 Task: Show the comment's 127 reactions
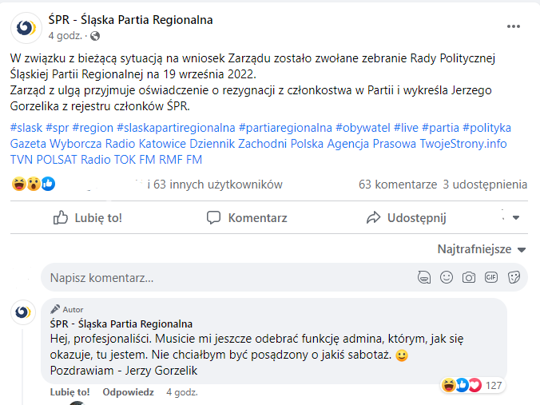tap(473, 386)
